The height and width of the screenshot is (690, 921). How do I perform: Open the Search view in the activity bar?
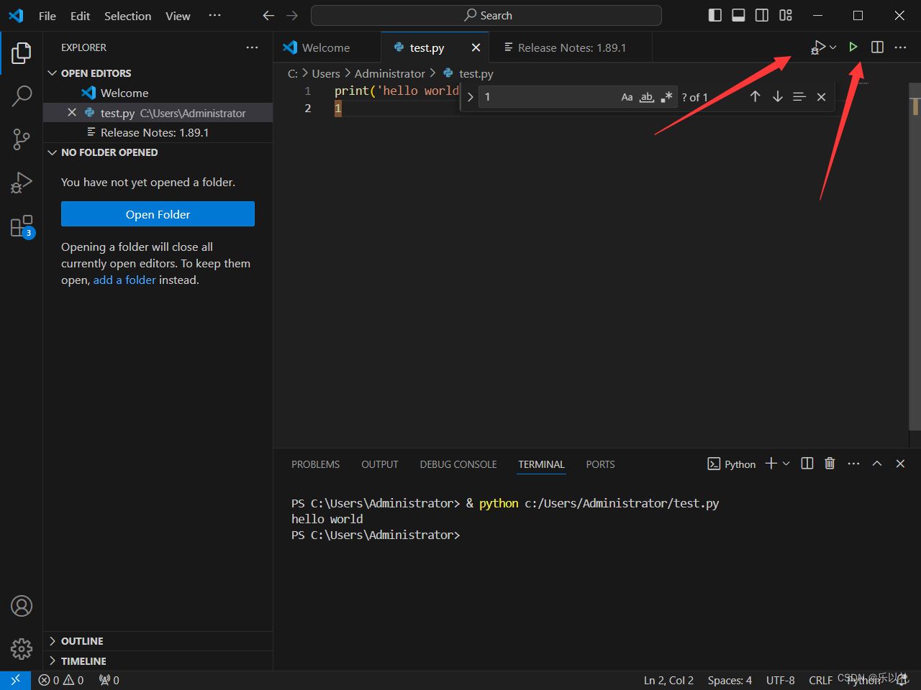coord(21,94)
